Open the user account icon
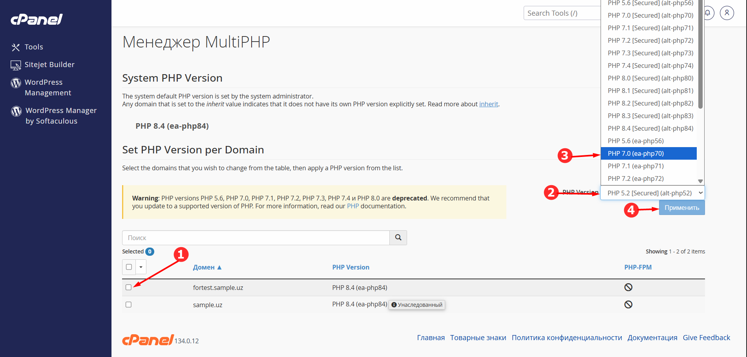Screen dimensions: 747x357 [x=727, y=13]
